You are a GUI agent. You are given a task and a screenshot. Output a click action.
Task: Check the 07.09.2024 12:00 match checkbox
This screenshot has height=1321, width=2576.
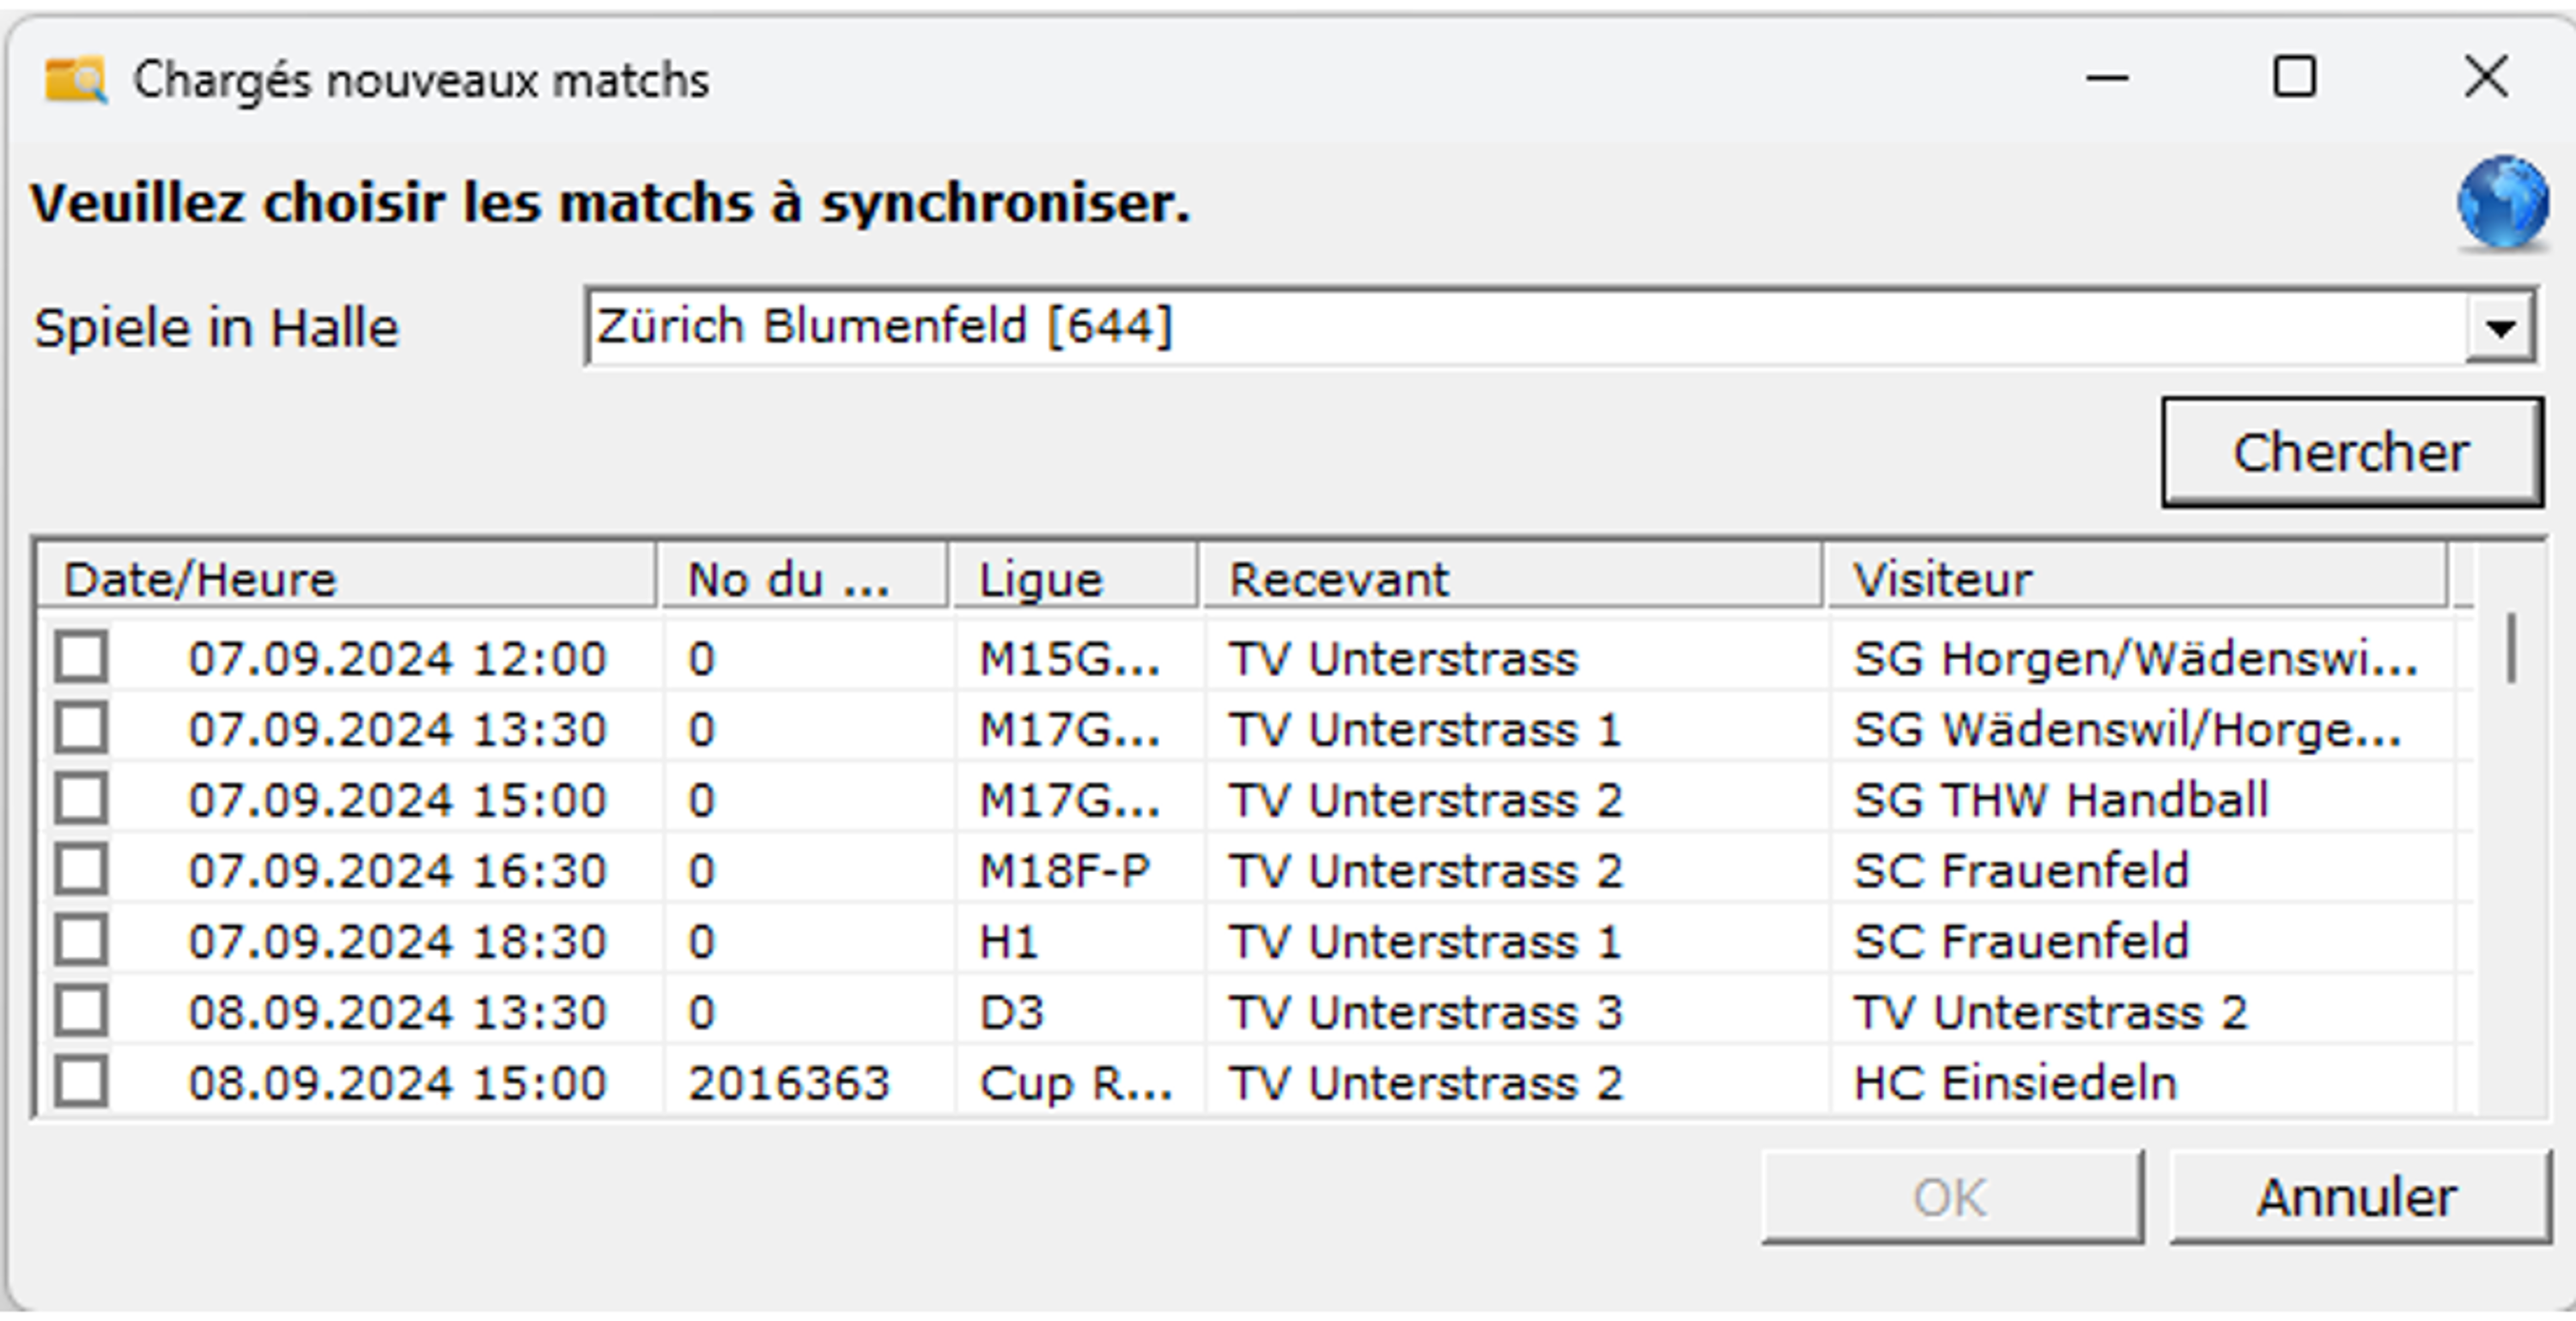82,658
